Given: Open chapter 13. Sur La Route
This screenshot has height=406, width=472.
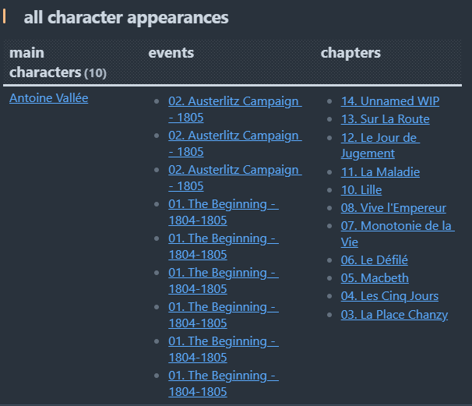Looking at the screenshot, I should [385, 119].
